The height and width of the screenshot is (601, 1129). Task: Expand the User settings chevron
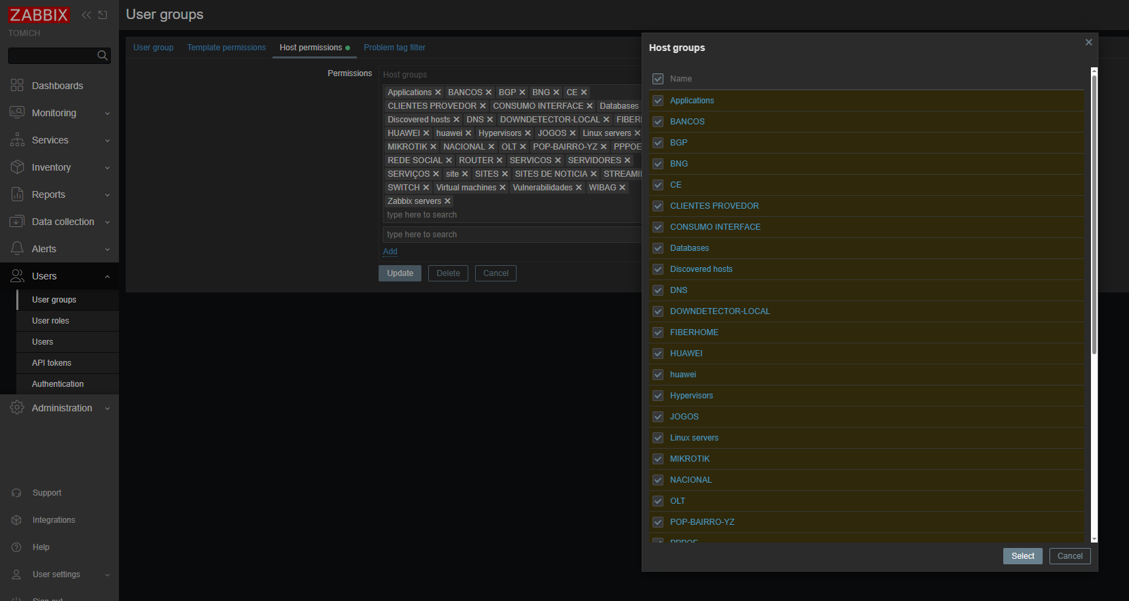pos(107,575)
